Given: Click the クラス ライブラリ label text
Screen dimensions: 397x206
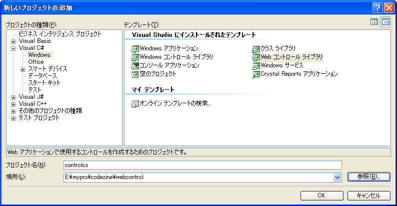Looking at the screenshot, I should coord(278,48).
